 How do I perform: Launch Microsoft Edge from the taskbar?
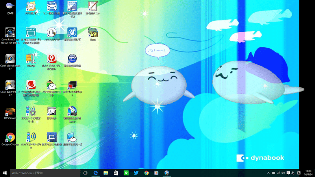(x=96, y=173)
